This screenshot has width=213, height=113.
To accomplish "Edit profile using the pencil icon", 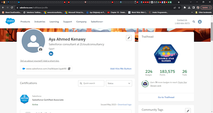I will tap(129, 38).
